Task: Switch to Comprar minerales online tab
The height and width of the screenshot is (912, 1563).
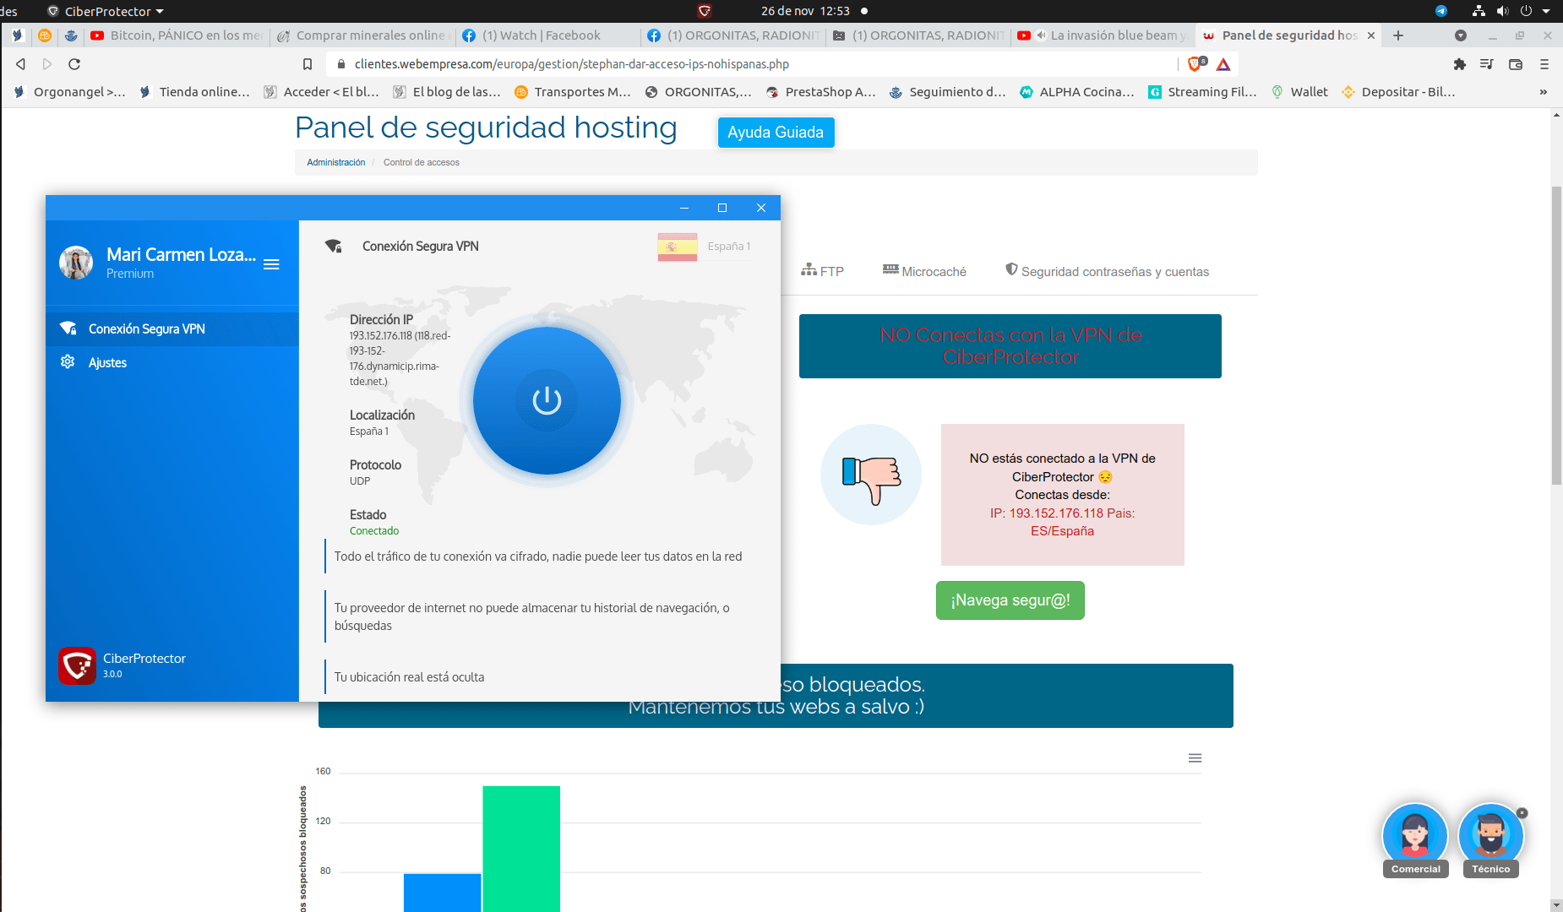Action: pos(363,35)
